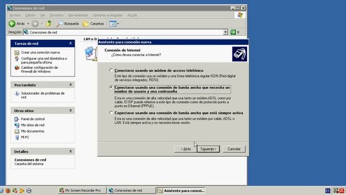Screen dimensions: 346x195
Task: Switch to Asistente para conexión taskbar button
Action: [182, 190]
